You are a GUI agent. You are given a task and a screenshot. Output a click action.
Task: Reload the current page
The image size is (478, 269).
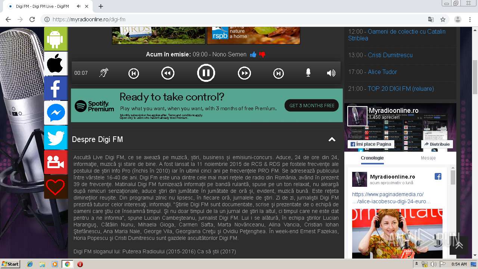click(32, 19)
